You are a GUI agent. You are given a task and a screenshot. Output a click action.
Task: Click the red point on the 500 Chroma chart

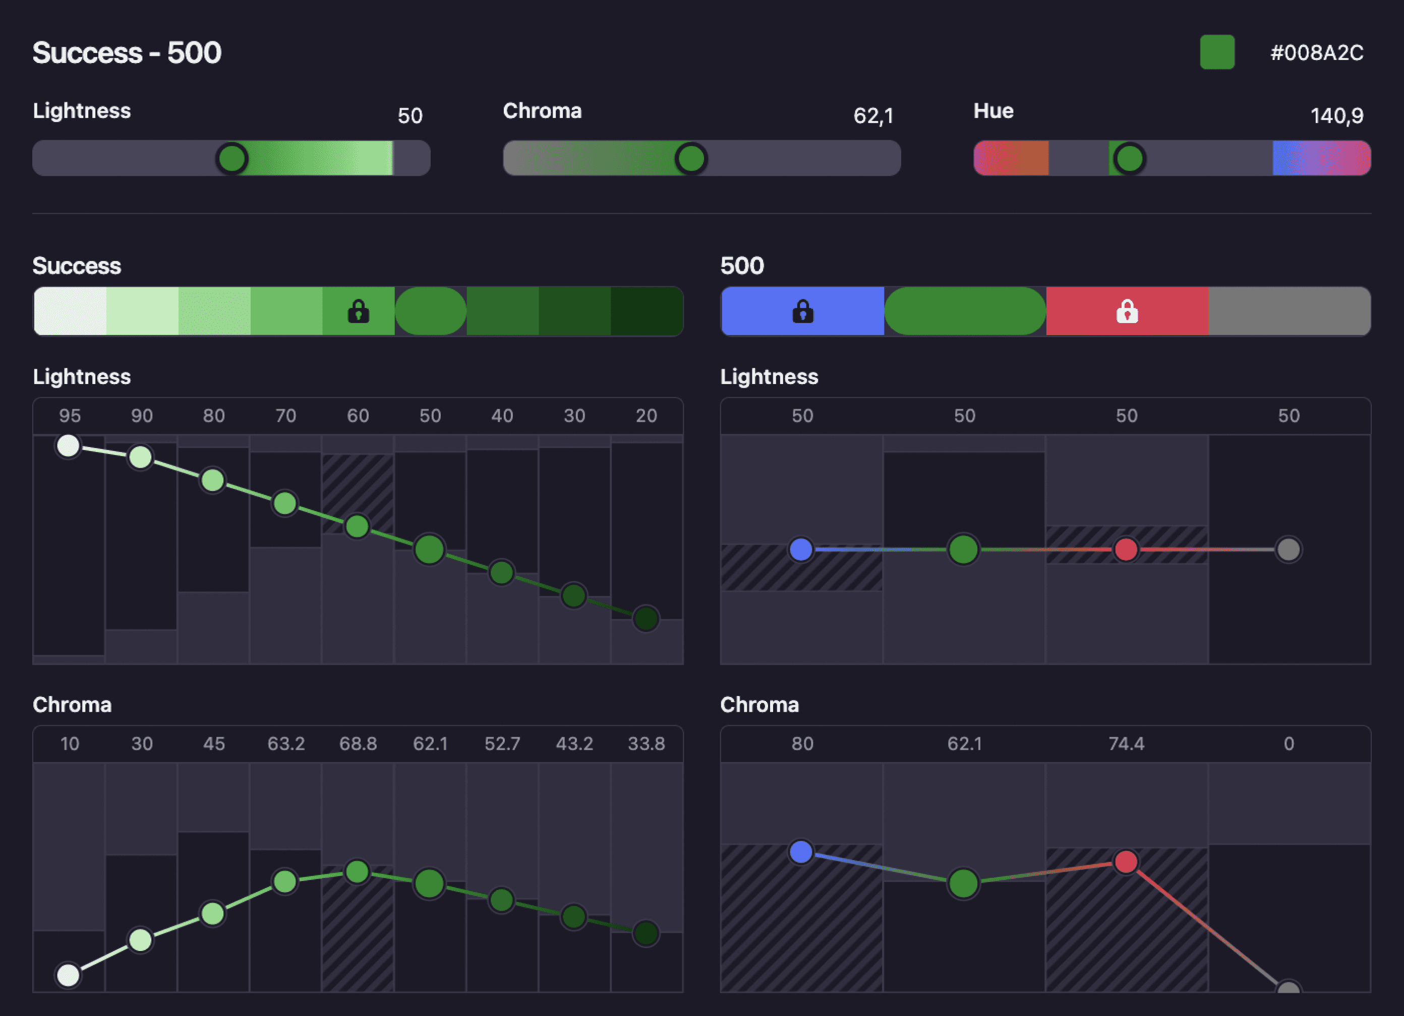[x=1127, y=862]
